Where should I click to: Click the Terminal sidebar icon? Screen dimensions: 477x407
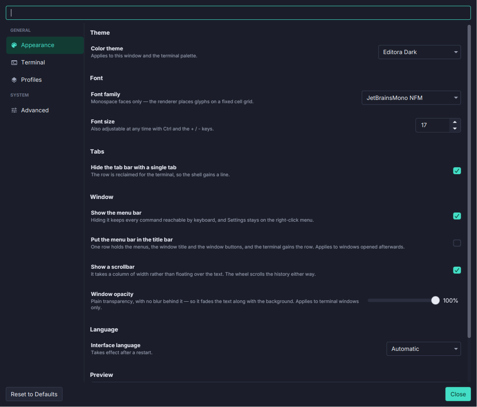pyautogui.click(x=14, y=63)
